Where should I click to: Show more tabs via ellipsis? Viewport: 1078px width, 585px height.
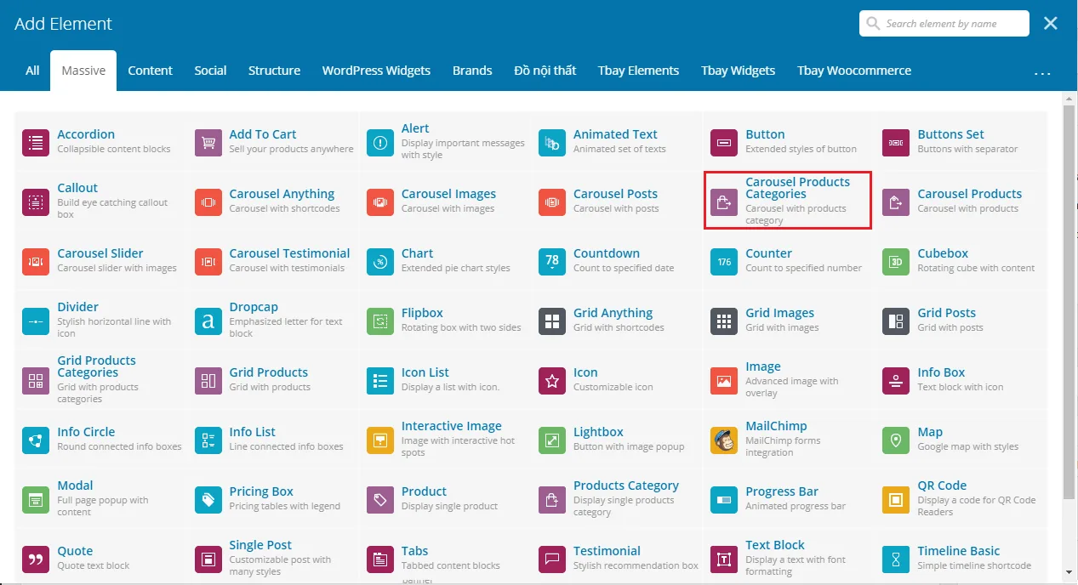[1042, 71]
